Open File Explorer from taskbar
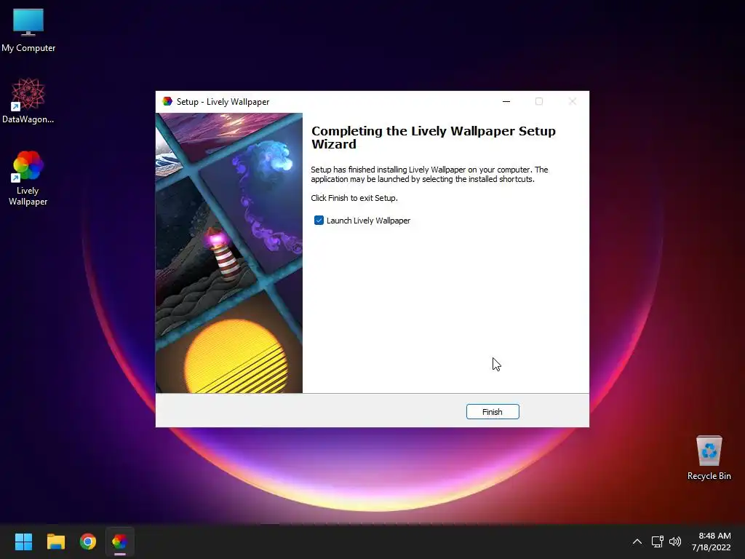Viewport: 745px width, 559px height. pyautogui.click(x=55, y=542)
